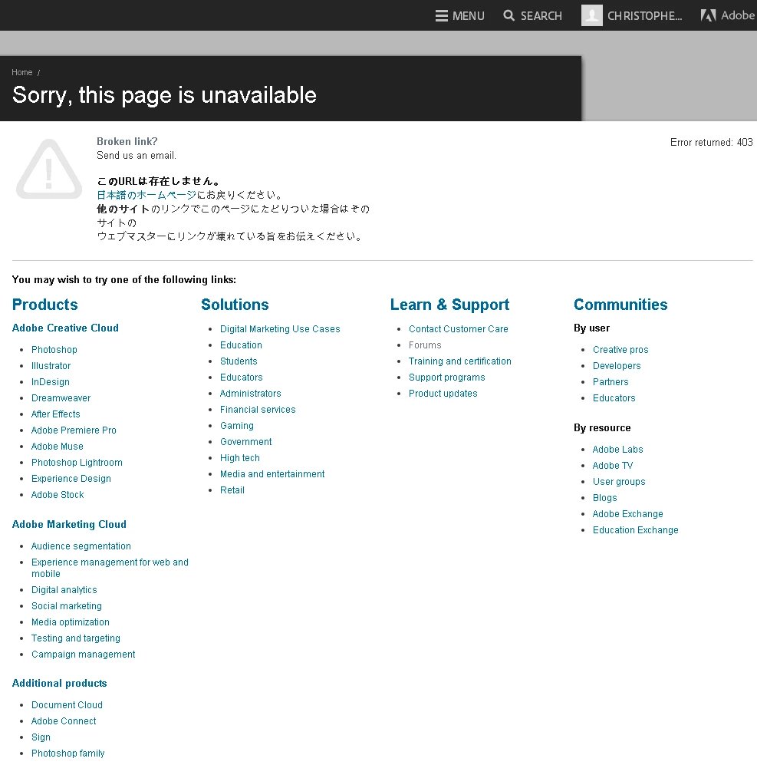757x765 pixels.
Task: Open Experience management for web and mobile
Action: [x=110, y=568]
